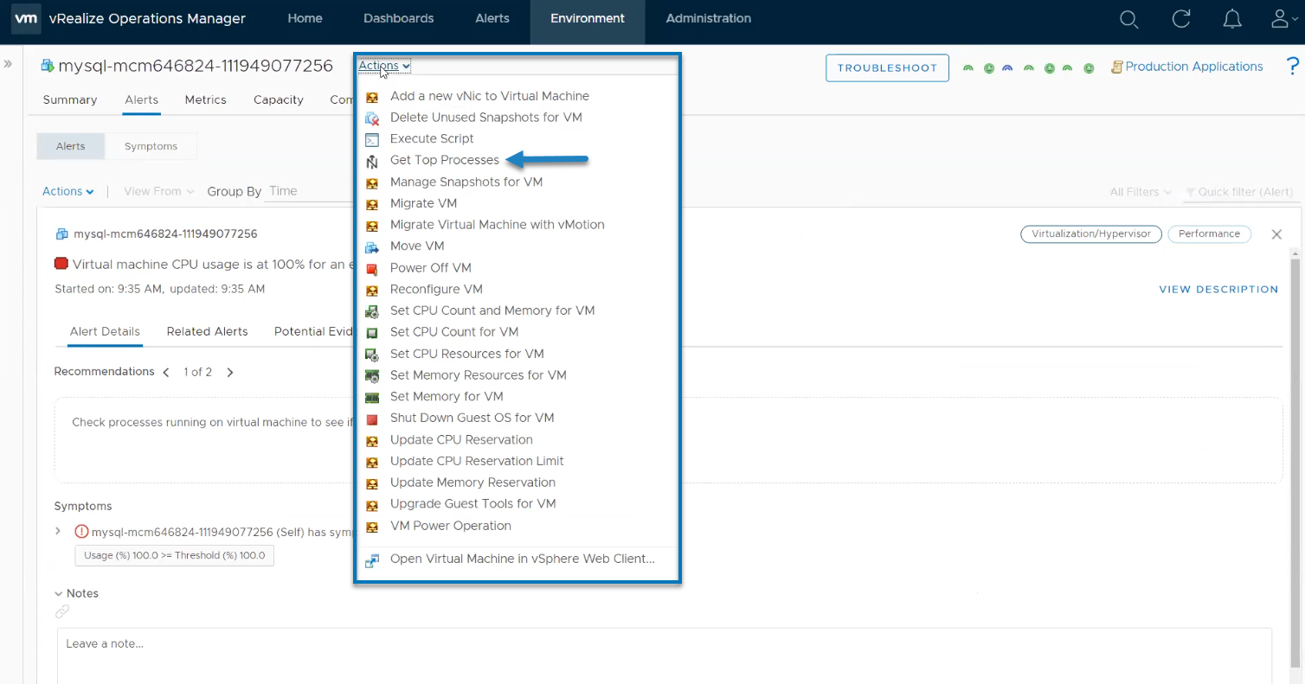This screenshot has width=1305, height=684.
Task: Open the View From dropdown
Action: click(159, 191)
